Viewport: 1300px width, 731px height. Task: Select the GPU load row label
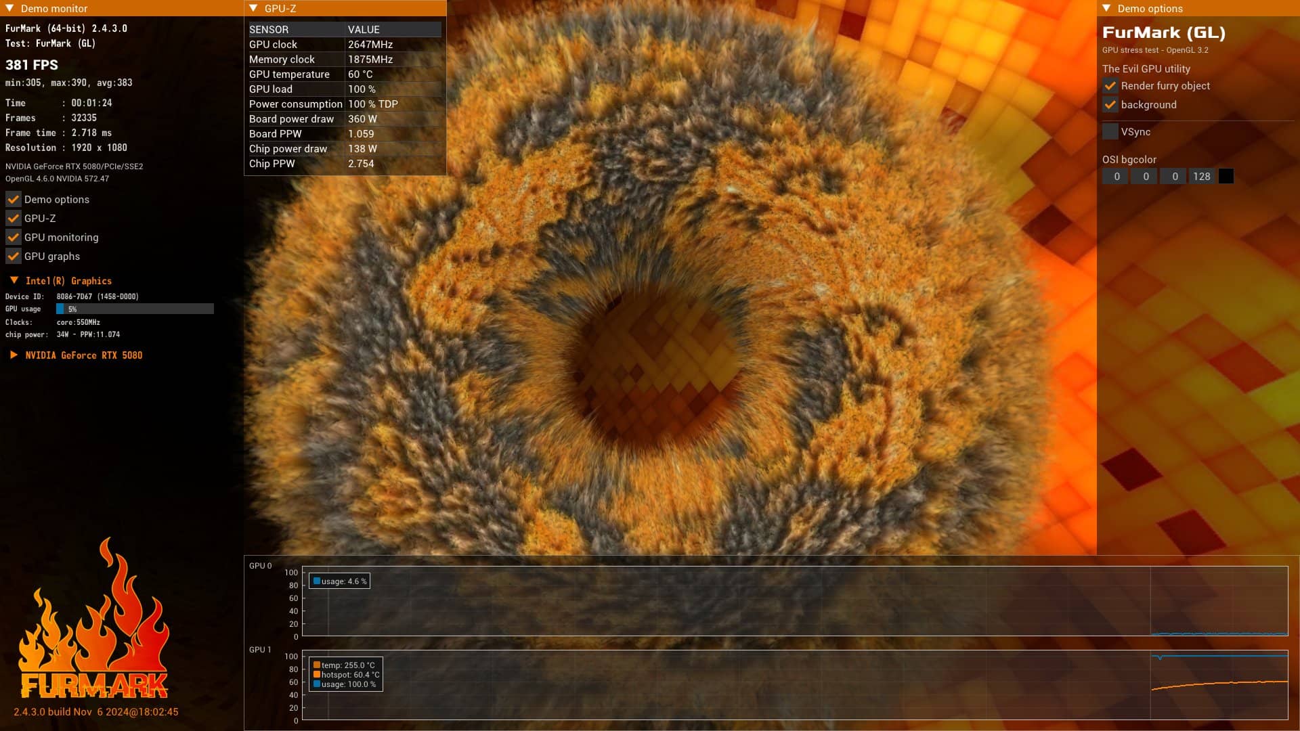click(271, 89)
